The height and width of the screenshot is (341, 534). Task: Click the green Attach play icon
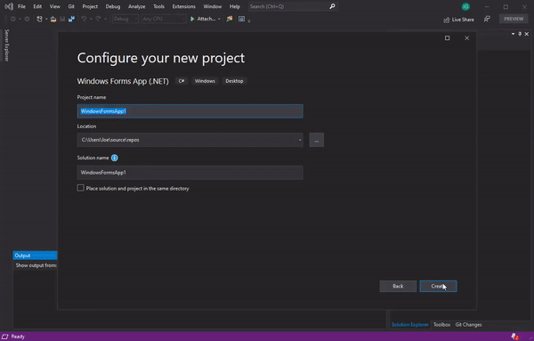click(x=192, y=19)
